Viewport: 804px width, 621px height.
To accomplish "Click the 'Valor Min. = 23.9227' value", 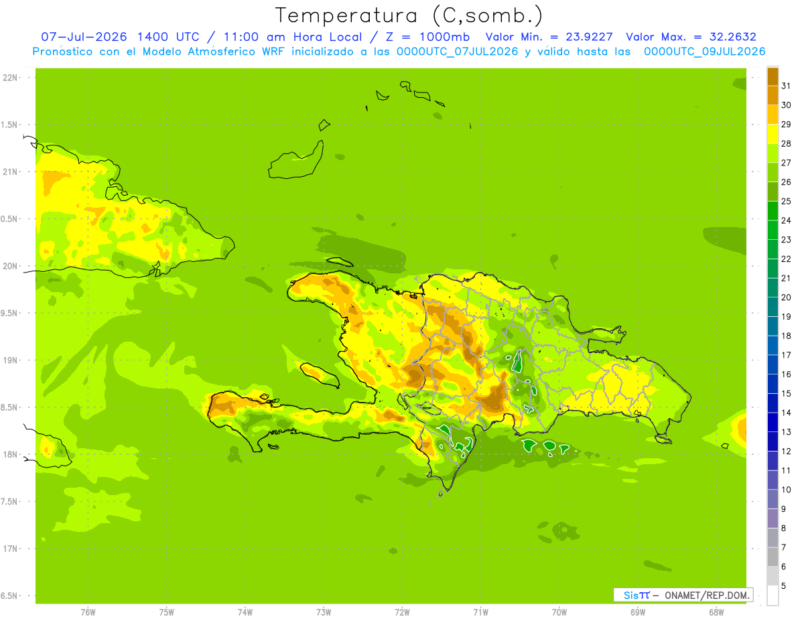I will [549, 37].
